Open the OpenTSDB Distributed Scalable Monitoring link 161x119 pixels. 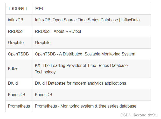point(85,54)
